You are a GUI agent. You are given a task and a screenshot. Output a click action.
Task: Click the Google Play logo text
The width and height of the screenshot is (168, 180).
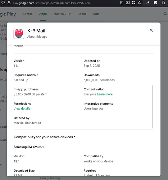[x=8, y=14]
